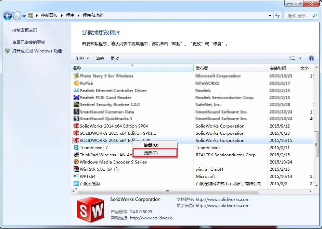Click the Control Panel icon in address bar
The image size is (322, 229).
pos(30,15)
